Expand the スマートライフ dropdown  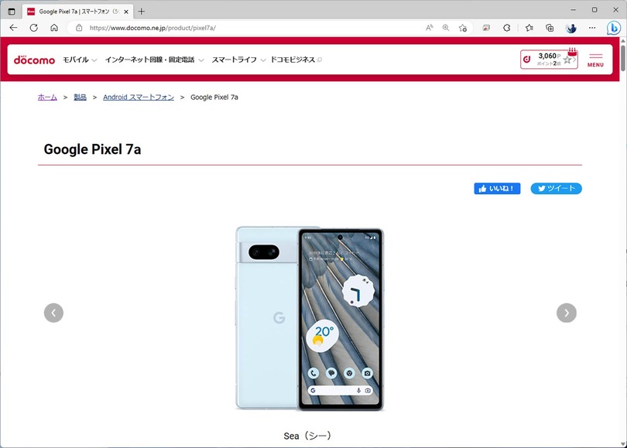(x=238, y=60)
